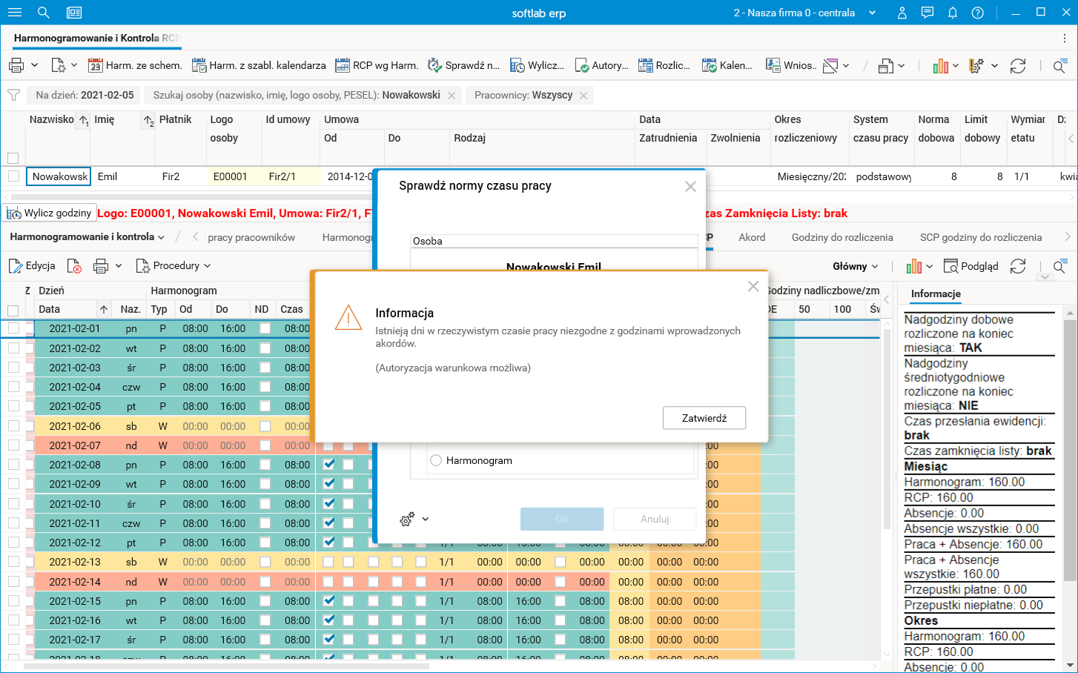Click the document settings export icon in top toolbar
The height and width of the screenshot is (673, 1078).
pyautogui.click(x=58, y=65)
